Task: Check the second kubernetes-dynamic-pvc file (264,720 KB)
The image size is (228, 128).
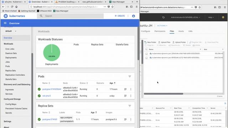Action: [x=146, y=58]
